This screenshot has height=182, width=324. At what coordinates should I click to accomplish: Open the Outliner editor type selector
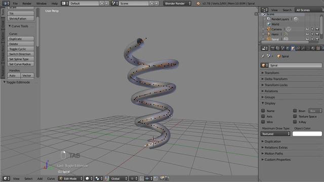(x=264, y=10)
